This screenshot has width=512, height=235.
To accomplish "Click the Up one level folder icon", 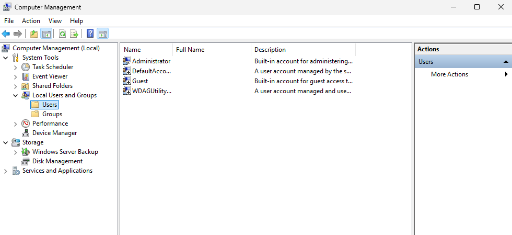I will (33, 33).
